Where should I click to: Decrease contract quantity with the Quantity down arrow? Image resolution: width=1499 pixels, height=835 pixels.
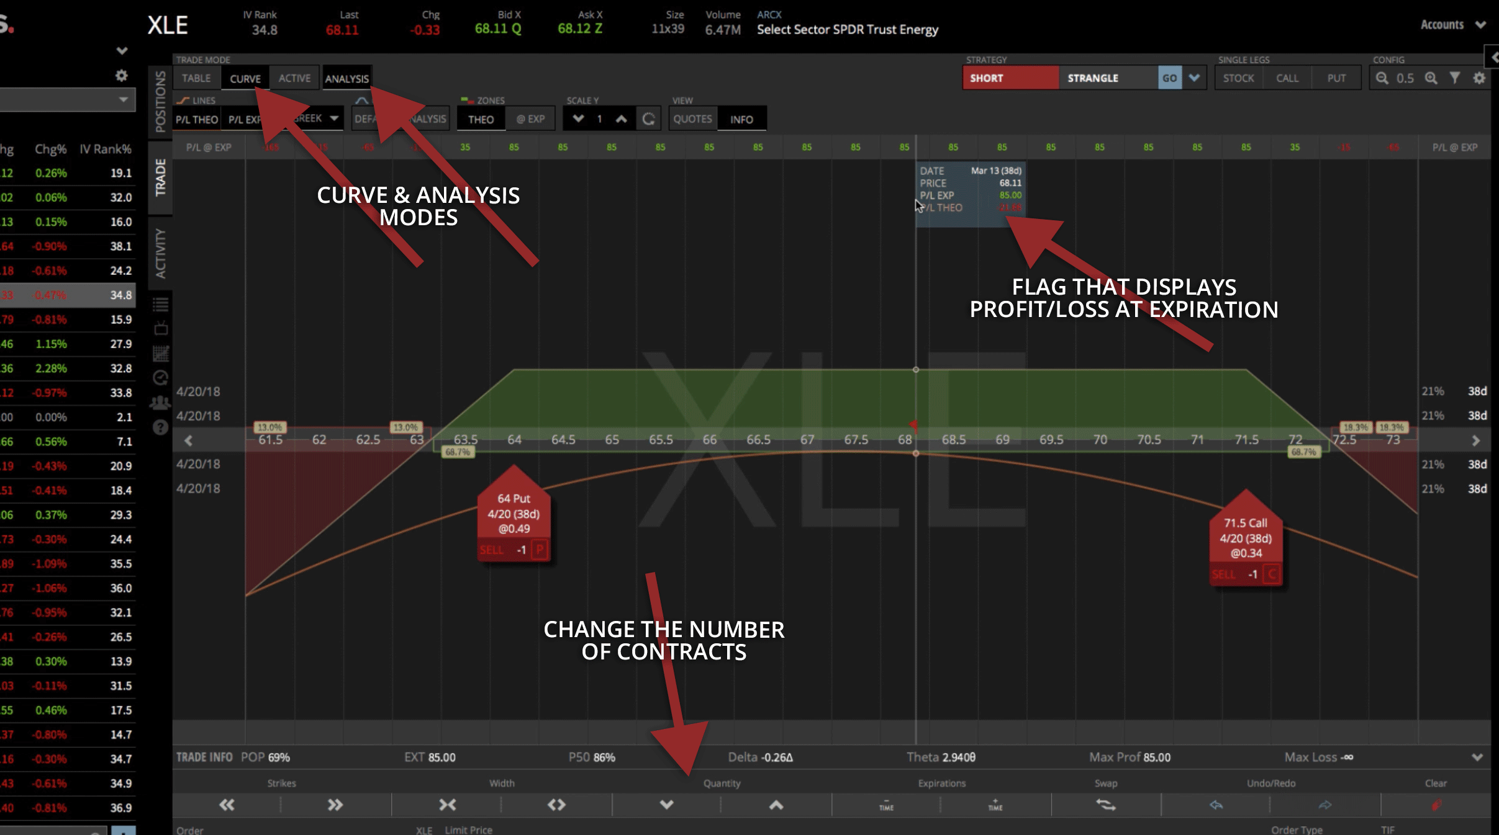(666, 805)
